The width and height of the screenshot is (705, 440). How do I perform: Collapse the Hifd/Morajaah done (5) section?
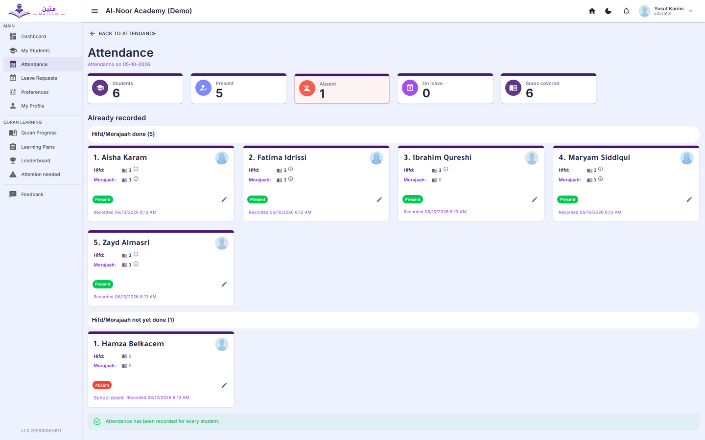pos(393,134)
